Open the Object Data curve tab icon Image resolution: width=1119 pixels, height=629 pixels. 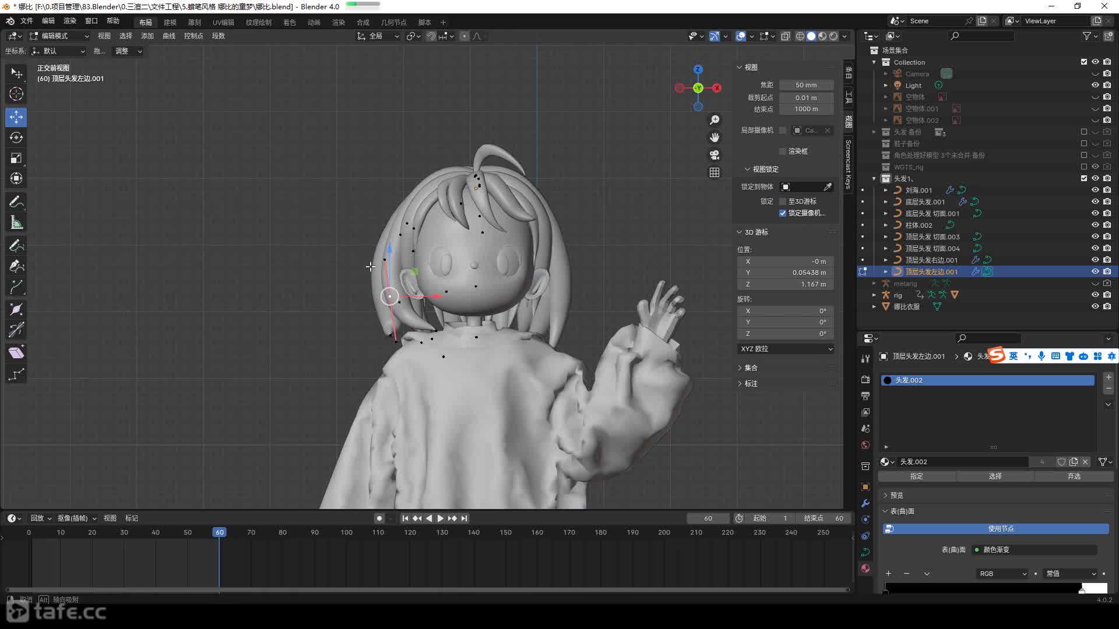click(865, 552)
